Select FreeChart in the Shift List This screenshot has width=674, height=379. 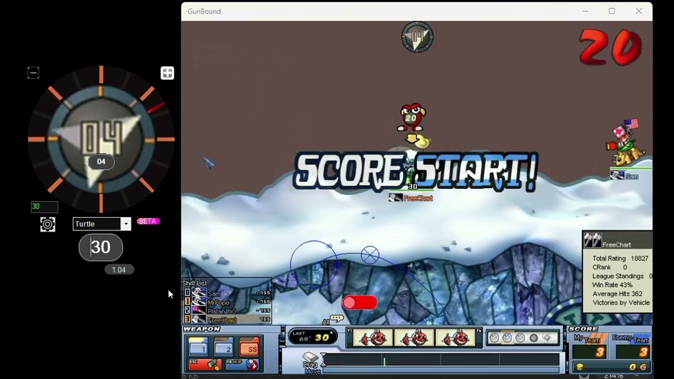[227, 320]
